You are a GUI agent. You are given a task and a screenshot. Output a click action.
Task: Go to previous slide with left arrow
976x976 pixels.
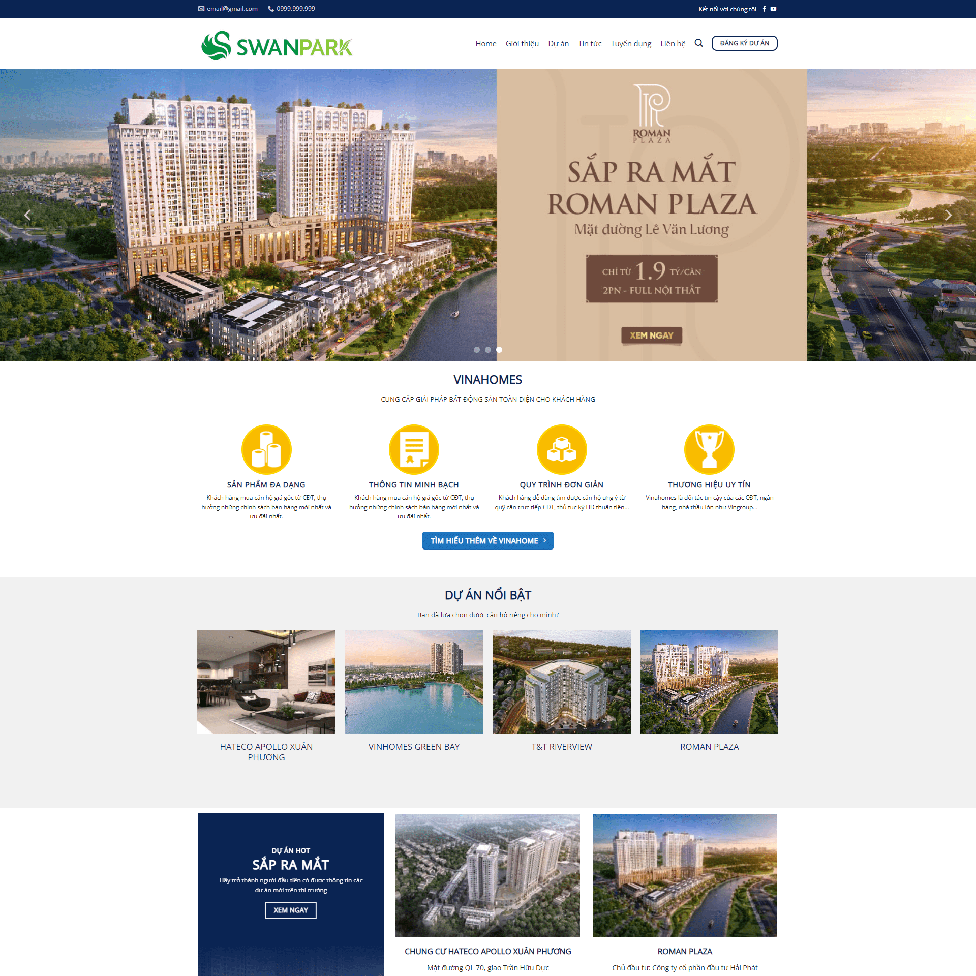coord(27,215)
